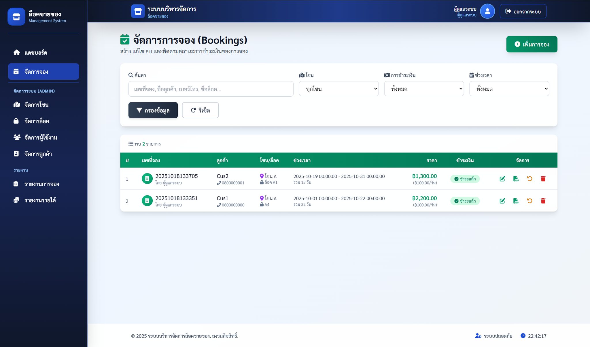Open the การชำระเงิน payment filter dropdown
The height and width of the screenshot is (347, 590).
(x=424, y=89)
